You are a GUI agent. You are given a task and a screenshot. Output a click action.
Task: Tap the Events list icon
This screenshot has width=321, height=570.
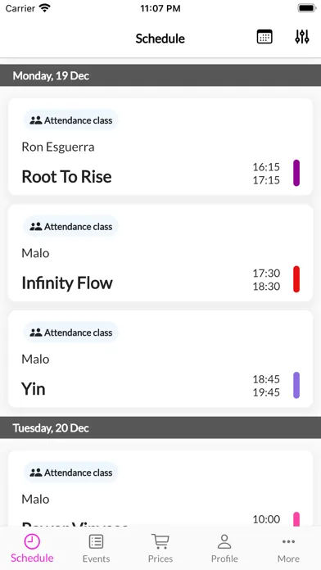96,541
